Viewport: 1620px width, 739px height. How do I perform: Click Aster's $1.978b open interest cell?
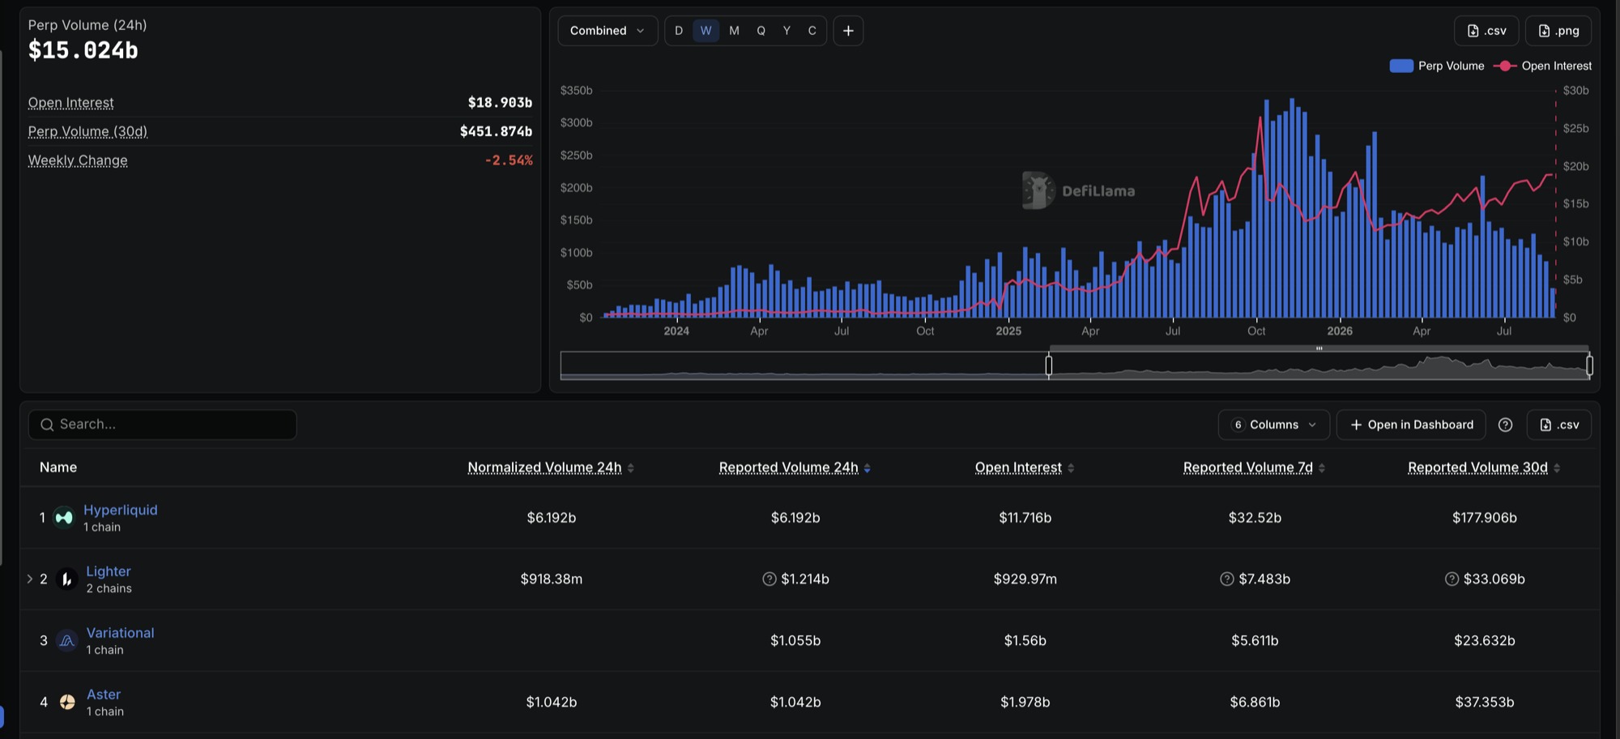[1025, 702]
